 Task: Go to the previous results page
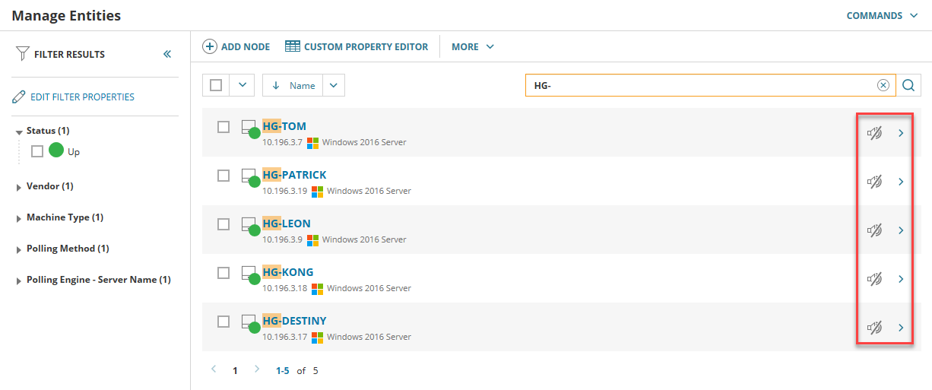(214, 369)
